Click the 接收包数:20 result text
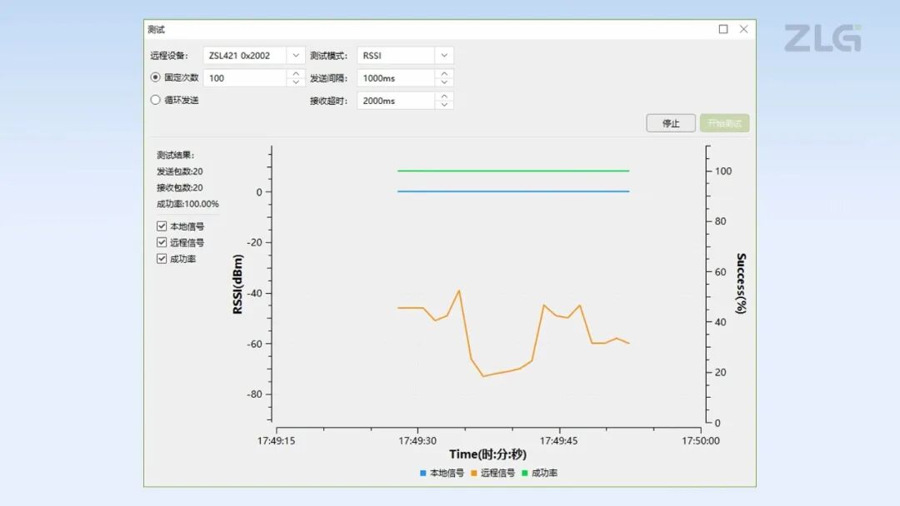900x506 pixels. pos(180,187)
